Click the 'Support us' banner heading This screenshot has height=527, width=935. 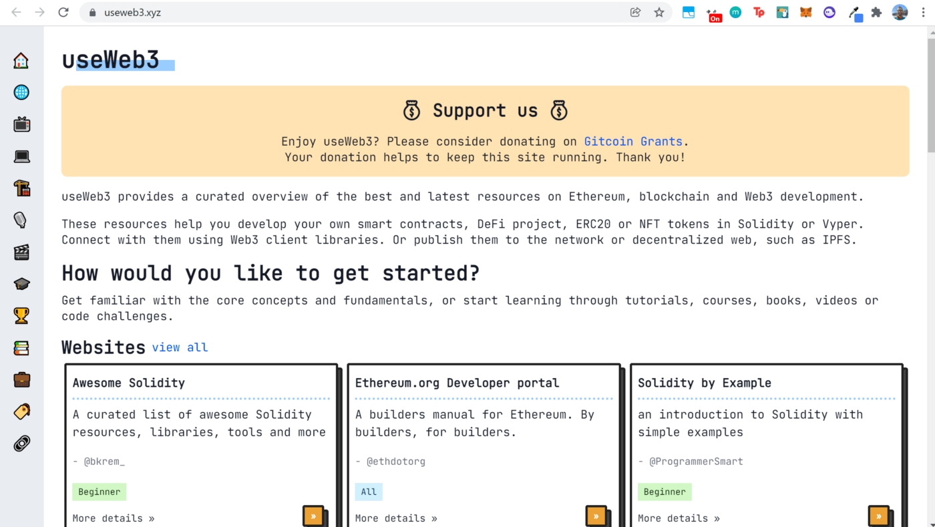point(486,110)
